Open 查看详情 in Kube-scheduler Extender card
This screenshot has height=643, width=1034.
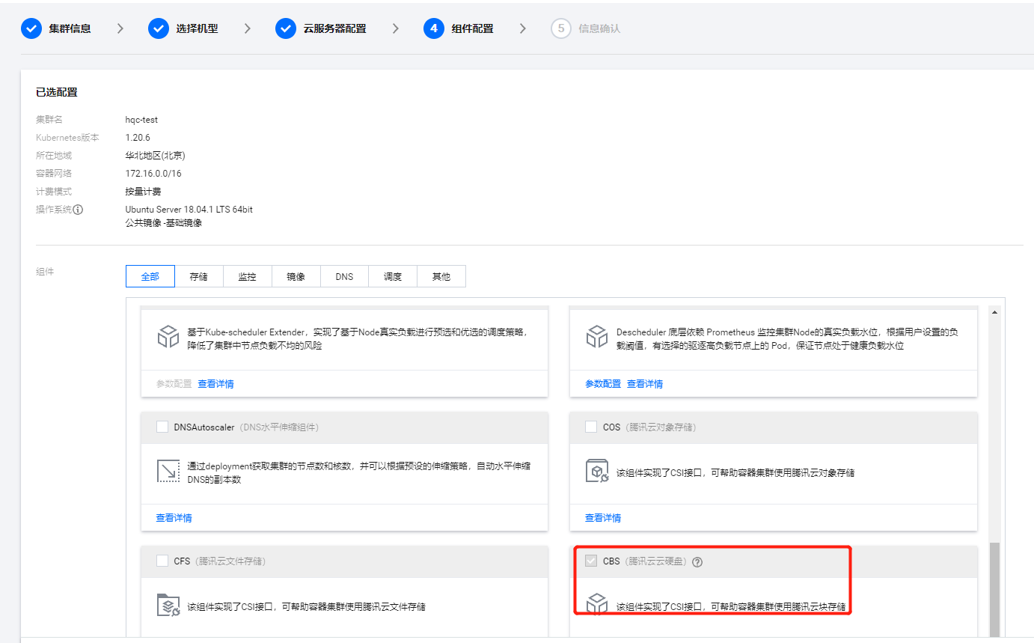215,384
